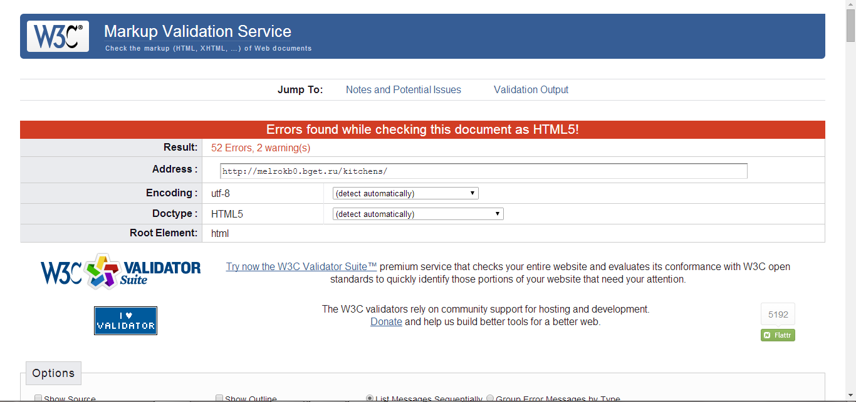Enable the Show Outline checkbox

point(219,398)
